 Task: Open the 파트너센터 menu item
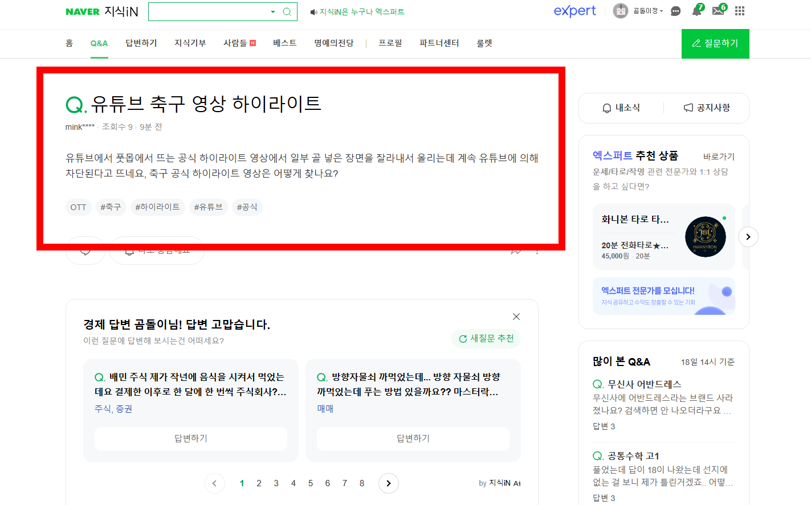click(439, 43)
